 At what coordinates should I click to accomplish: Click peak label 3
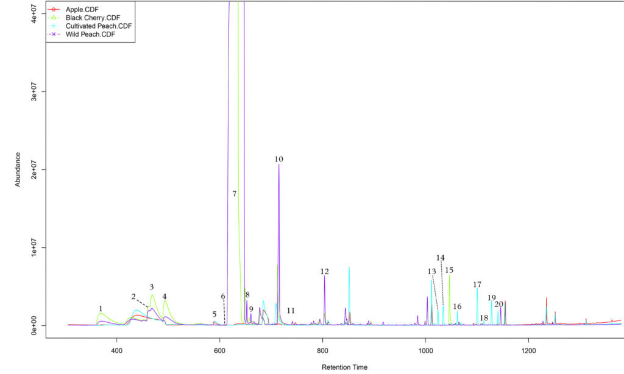(152, 287)
